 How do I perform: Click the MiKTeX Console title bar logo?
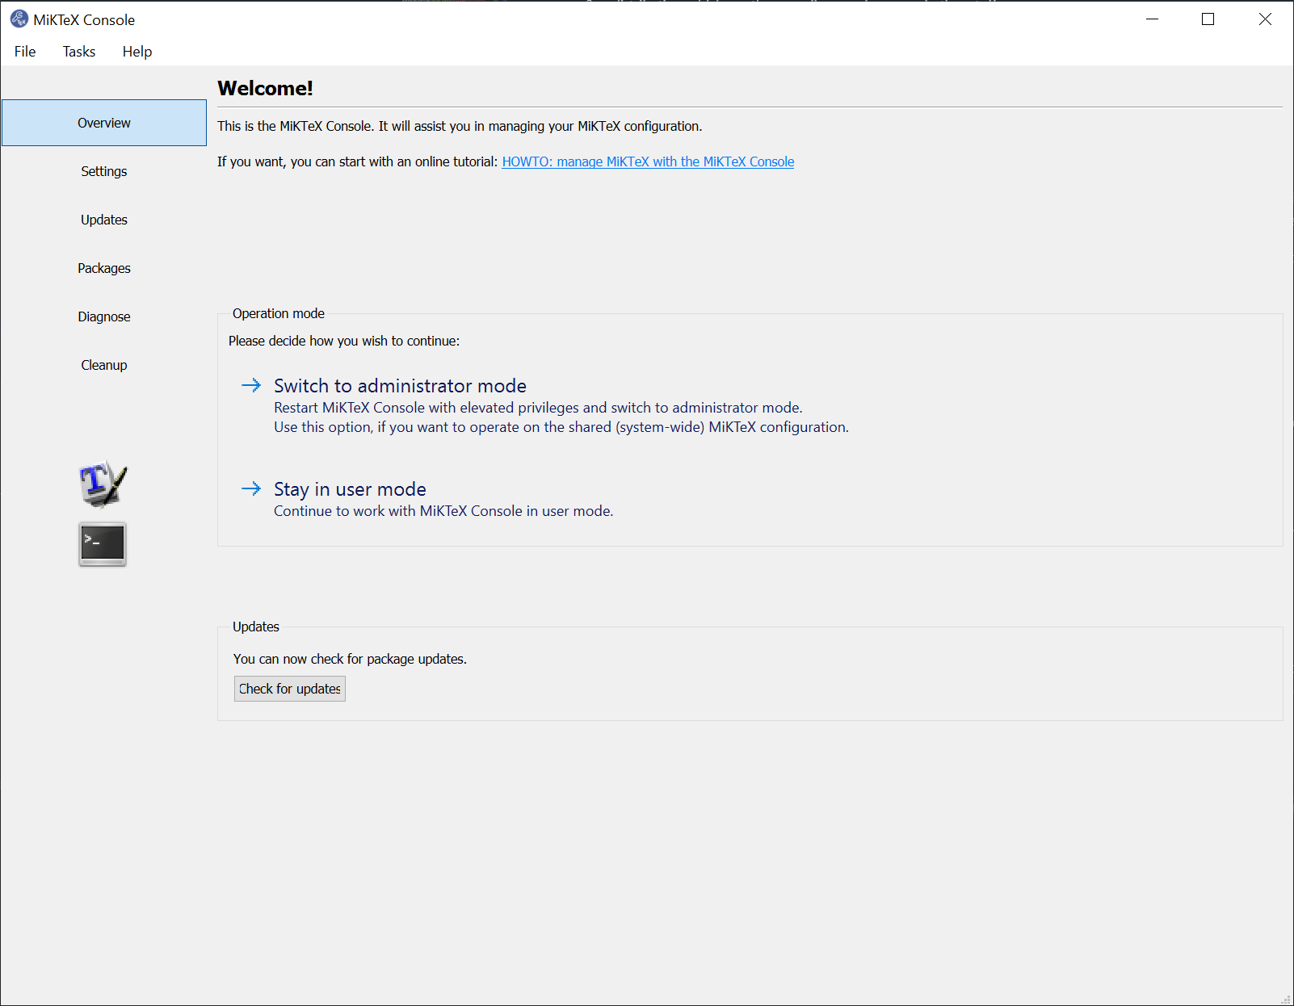[19, 19]
